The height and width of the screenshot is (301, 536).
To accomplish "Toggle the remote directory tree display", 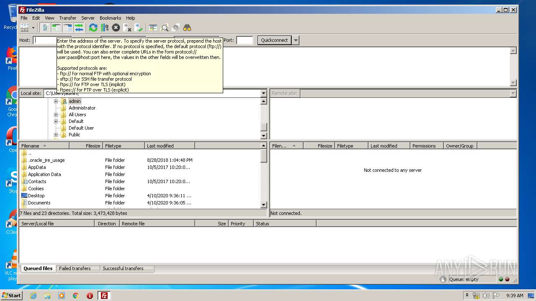I will [x=68, y=28].
